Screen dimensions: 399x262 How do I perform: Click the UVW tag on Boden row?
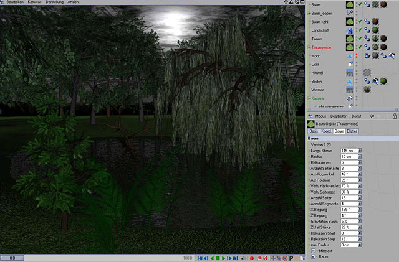click(x=375, y=82)
